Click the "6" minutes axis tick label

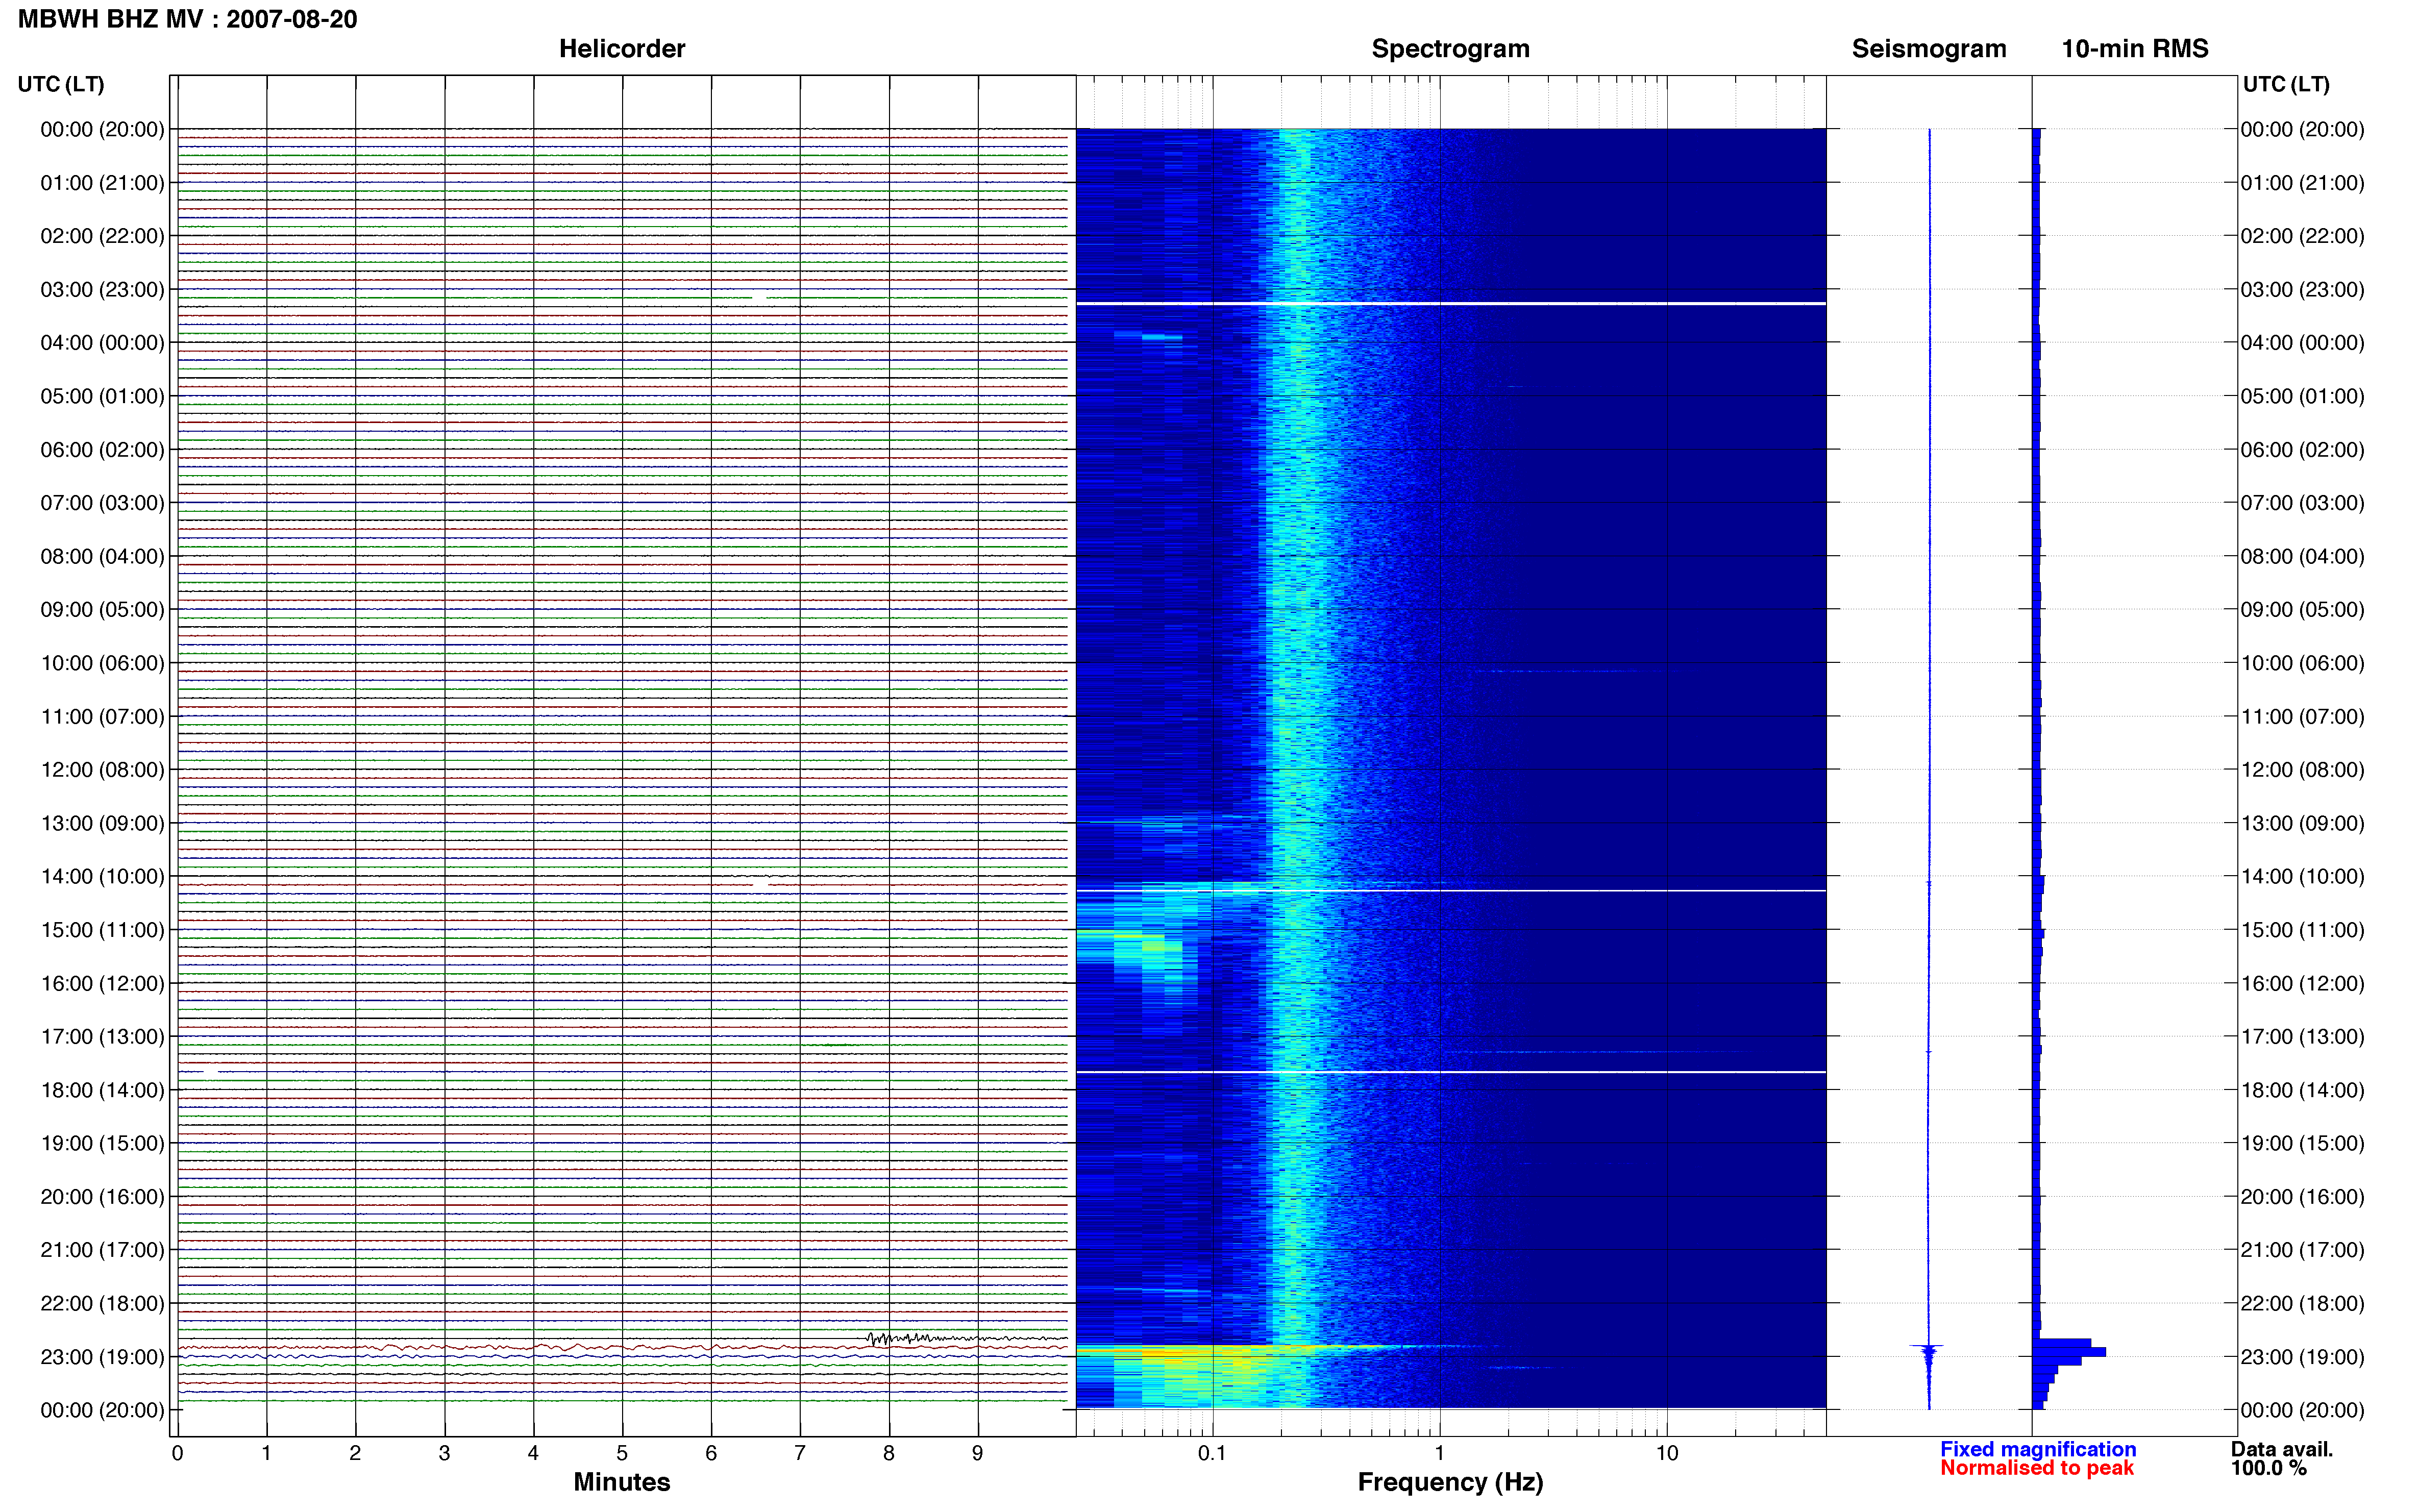coord(711,1453)
